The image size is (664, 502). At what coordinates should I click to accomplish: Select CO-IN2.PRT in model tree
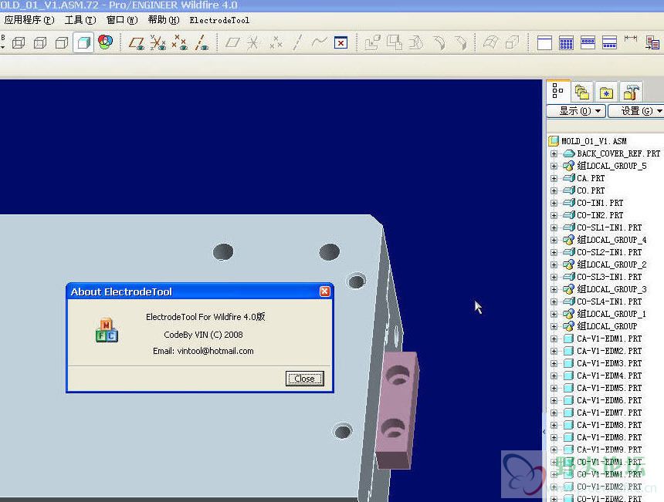click(600, 215)
